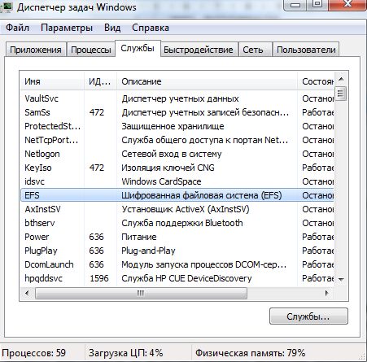Sort by the ИД... column header
367x362 pixels.
coord(100,81)
